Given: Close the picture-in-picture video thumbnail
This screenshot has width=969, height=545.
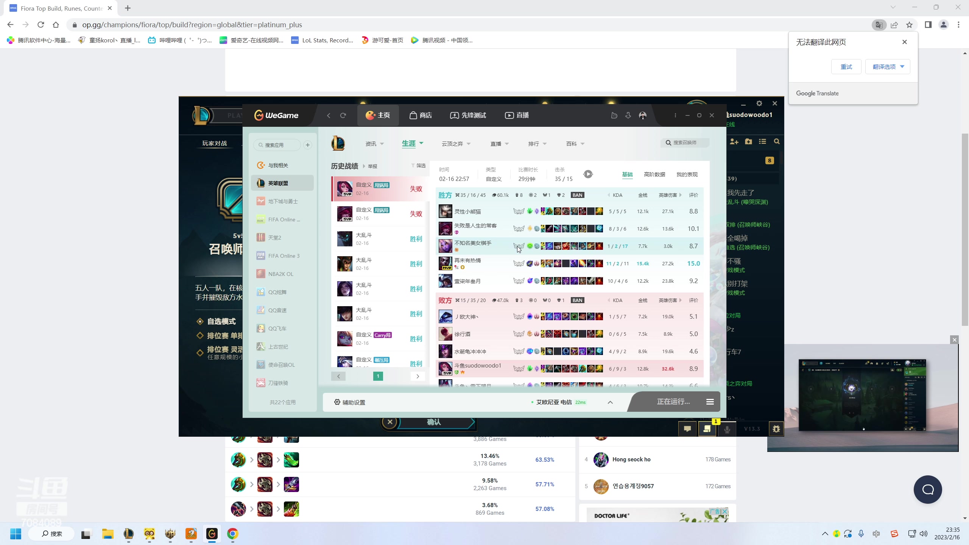Looking at the screenshot, I should (954, 340).
